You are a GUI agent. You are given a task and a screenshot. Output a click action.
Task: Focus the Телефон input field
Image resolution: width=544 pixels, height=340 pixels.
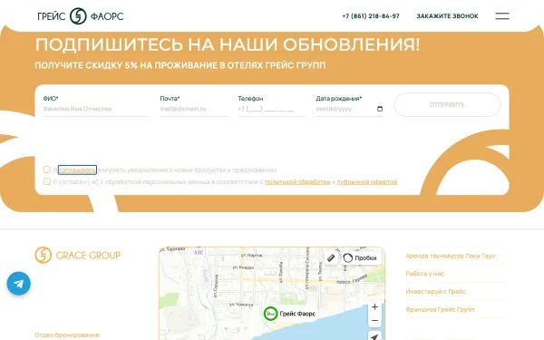point(271,109)
